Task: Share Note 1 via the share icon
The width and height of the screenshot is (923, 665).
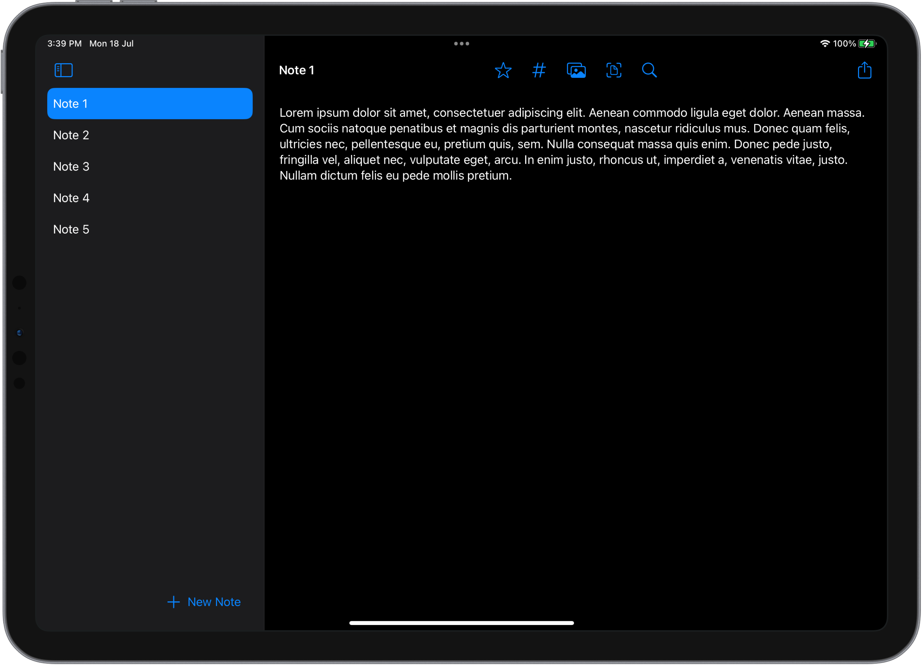Action: 864,70
